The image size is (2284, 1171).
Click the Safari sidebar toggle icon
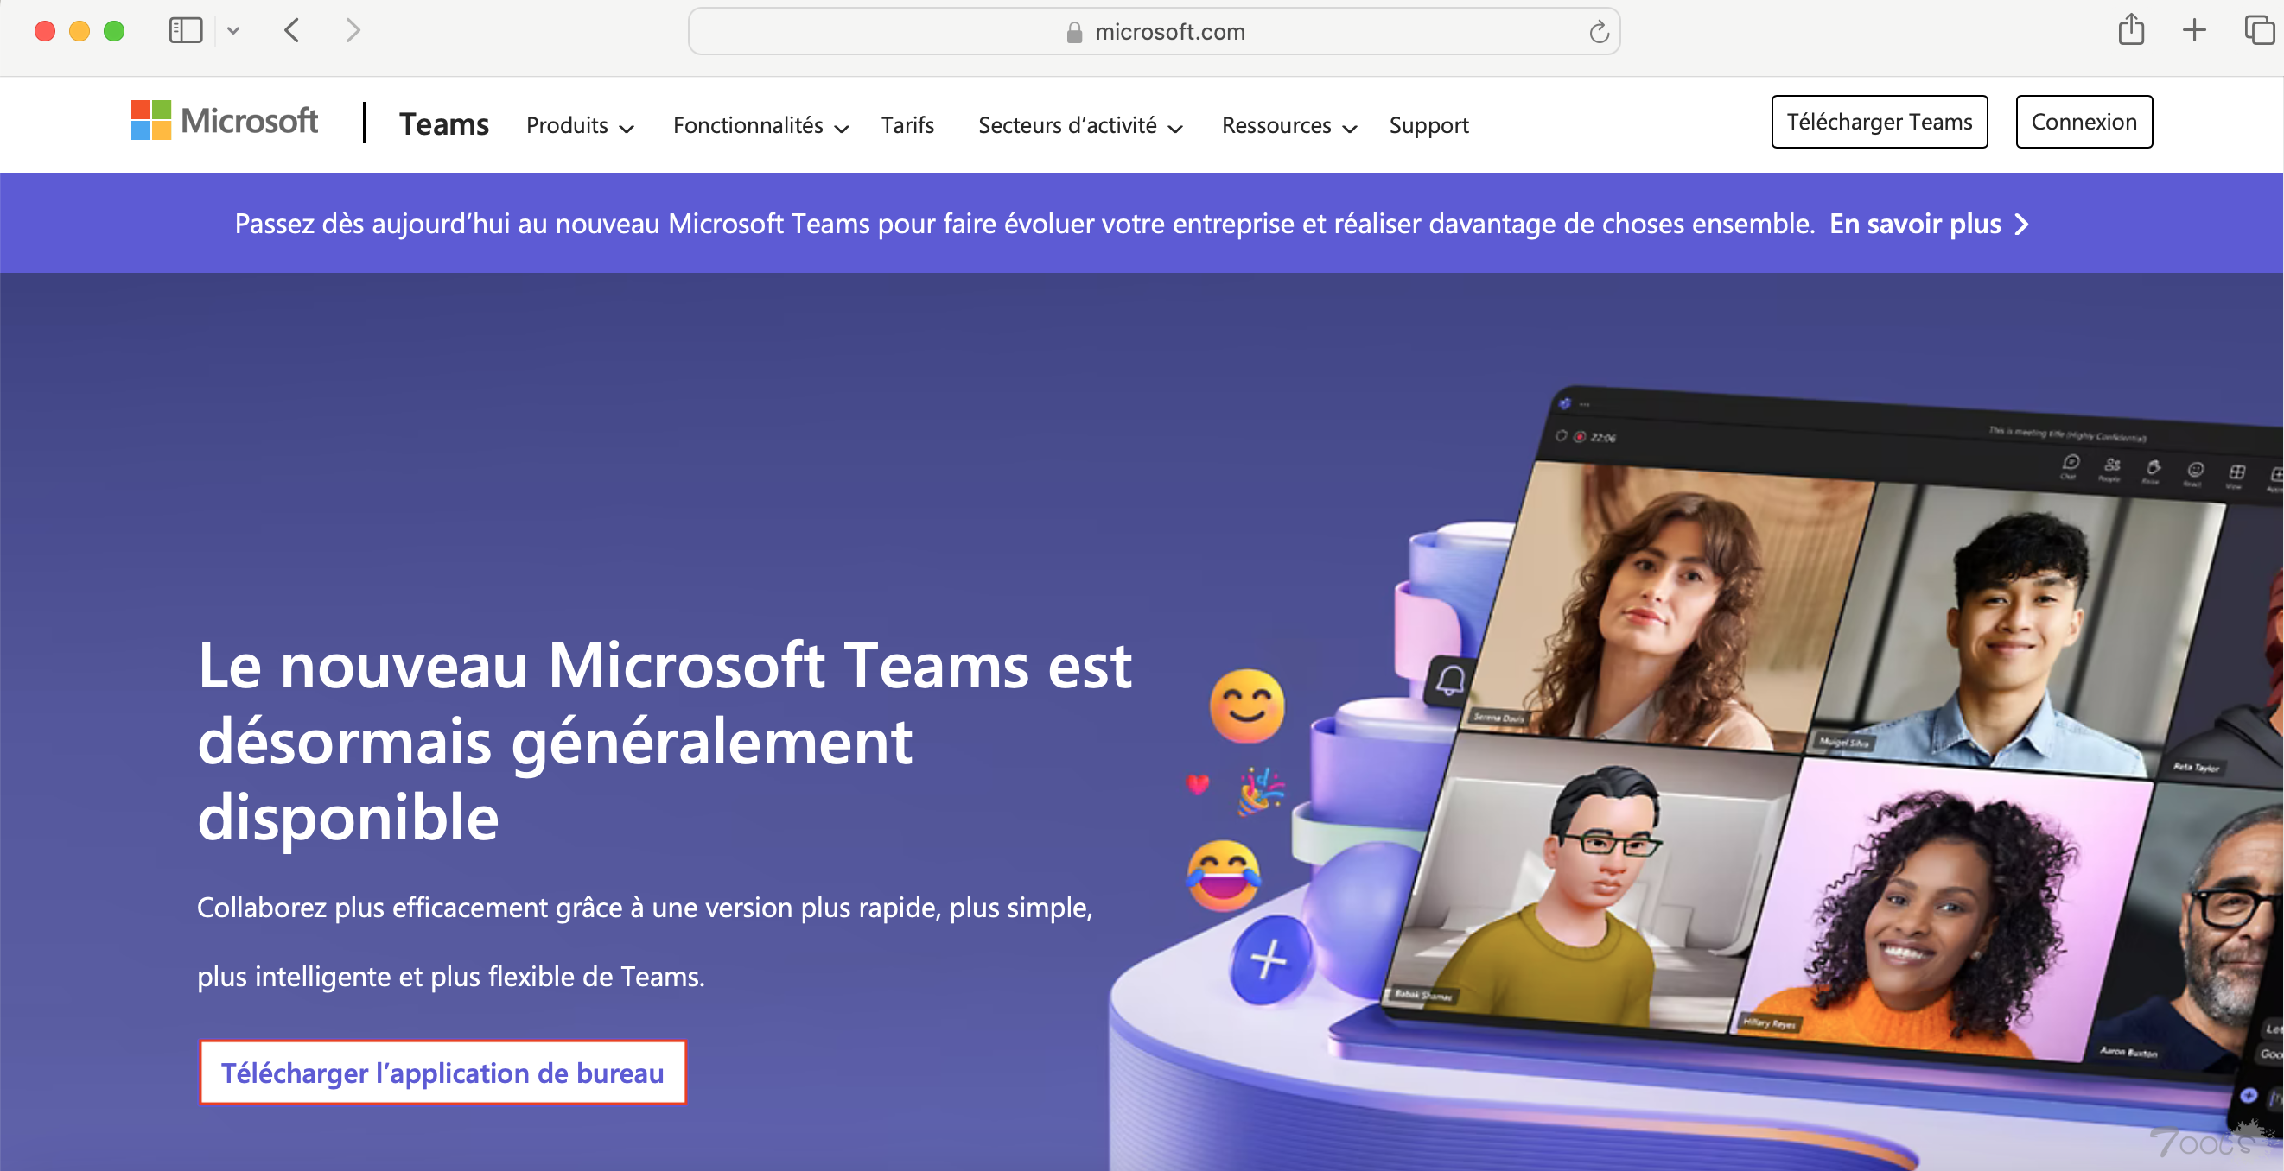coord(185,31)
